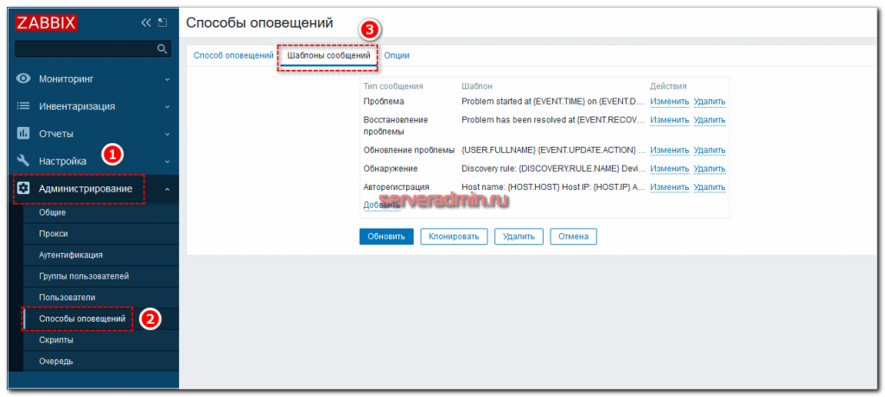Click the Обновить button
885x397 pixels.
click(x=386, y=236)
